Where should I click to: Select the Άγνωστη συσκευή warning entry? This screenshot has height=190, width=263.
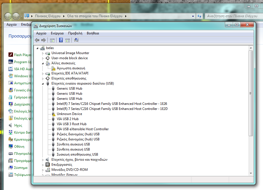(71, 68)
